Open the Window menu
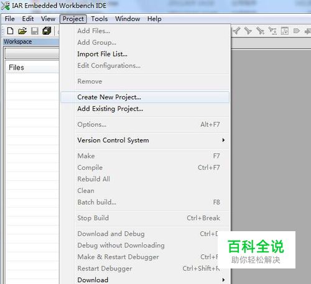The width and height of the screenshot is (311, 284). [x=128, y=19]
